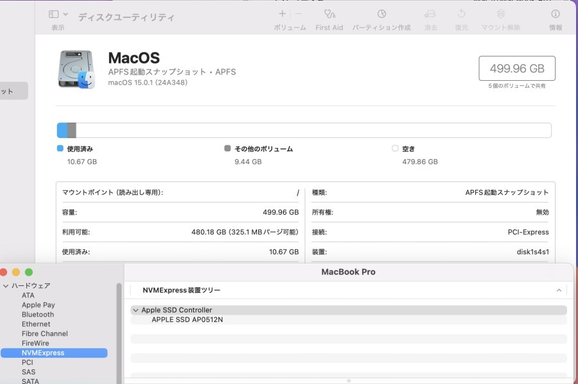The width and height of the screenshot is (578, 384).
Task: Click the PCI-Express connection value
Action: tap(529, 232)
